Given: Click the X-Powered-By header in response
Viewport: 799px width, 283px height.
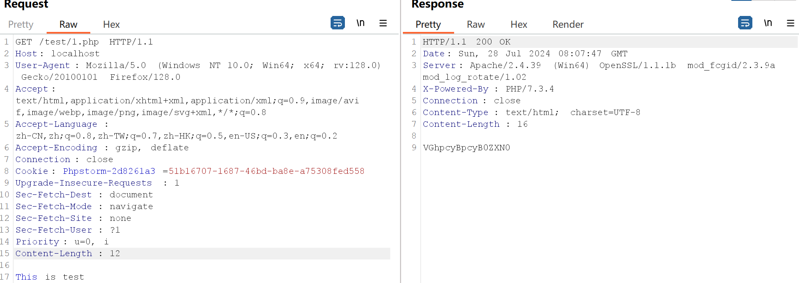Looking at the screenshot, I should point(455,89).
